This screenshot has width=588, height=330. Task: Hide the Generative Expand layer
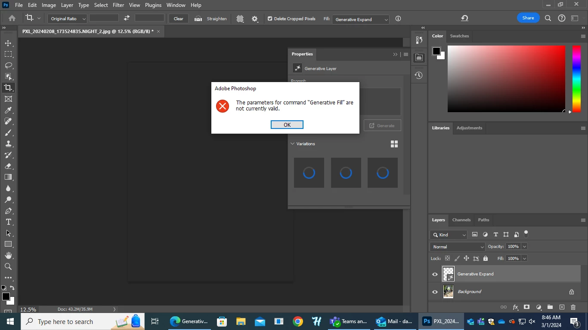coord(435,274)
